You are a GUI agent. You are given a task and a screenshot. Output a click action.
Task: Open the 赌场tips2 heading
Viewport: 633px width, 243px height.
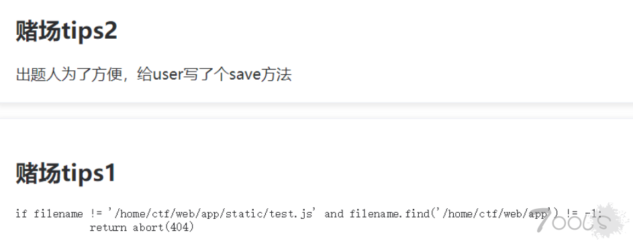pyautogui.click(x=66, y=31)
